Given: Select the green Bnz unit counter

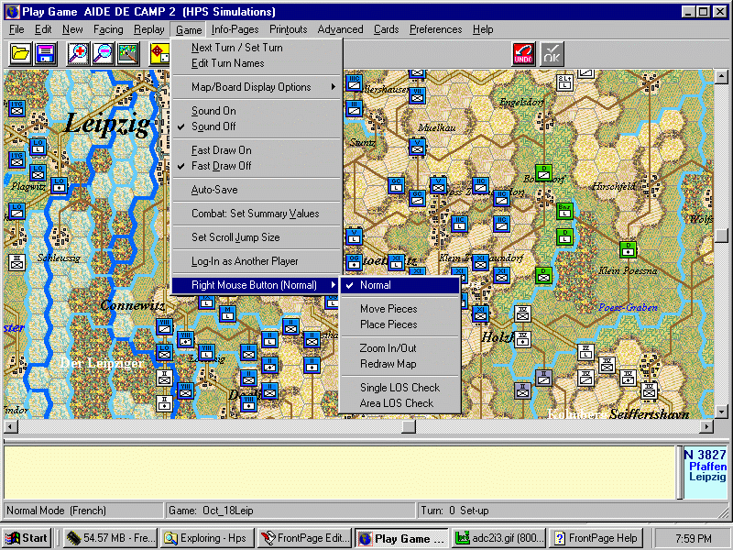Looking at the screenshot, I should tap(564, 211).
